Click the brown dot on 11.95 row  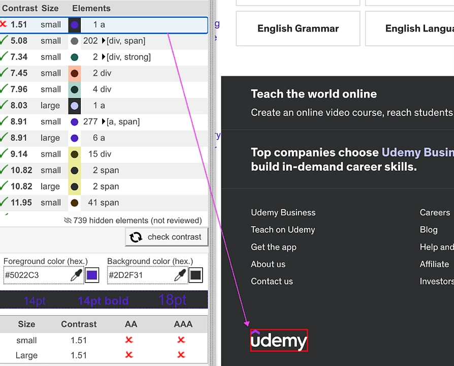75,203
